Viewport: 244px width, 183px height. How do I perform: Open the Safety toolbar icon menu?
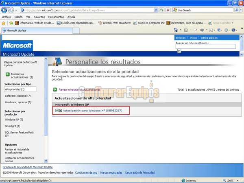(x=220, y=30)
